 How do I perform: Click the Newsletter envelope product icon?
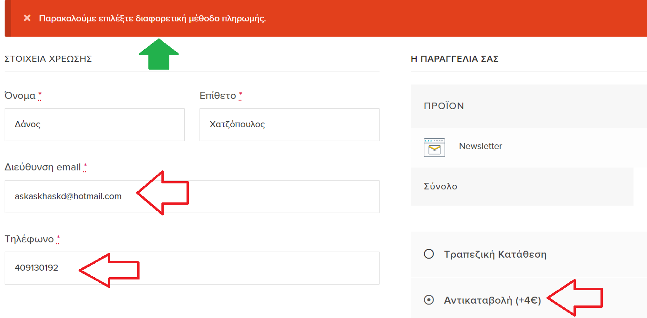[434, 147]
